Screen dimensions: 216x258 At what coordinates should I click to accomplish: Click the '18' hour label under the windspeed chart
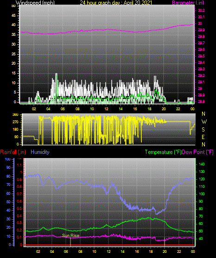point(149,109)
